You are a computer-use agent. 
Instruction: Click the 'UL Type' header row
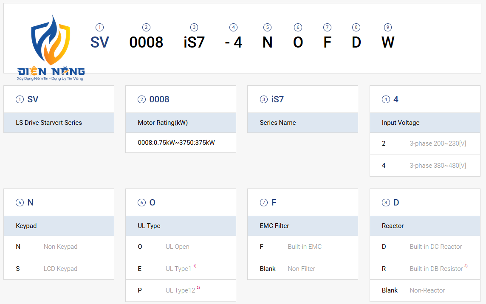click(x=181, y=226)
